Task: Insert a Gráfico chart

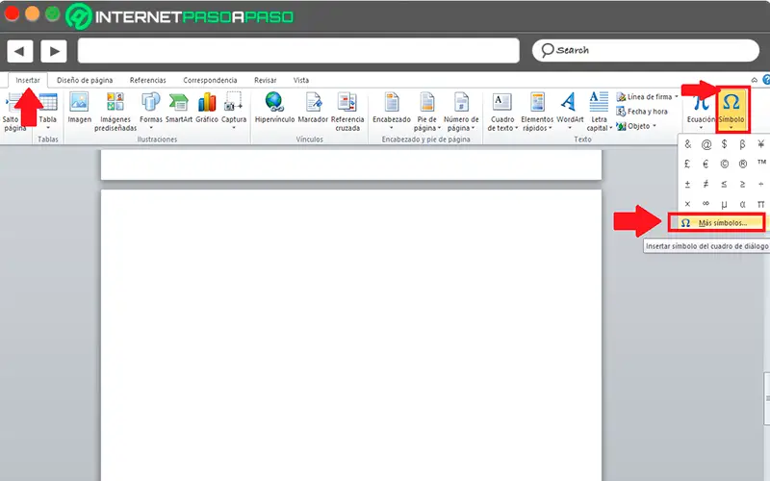Action: pos(207,109)
